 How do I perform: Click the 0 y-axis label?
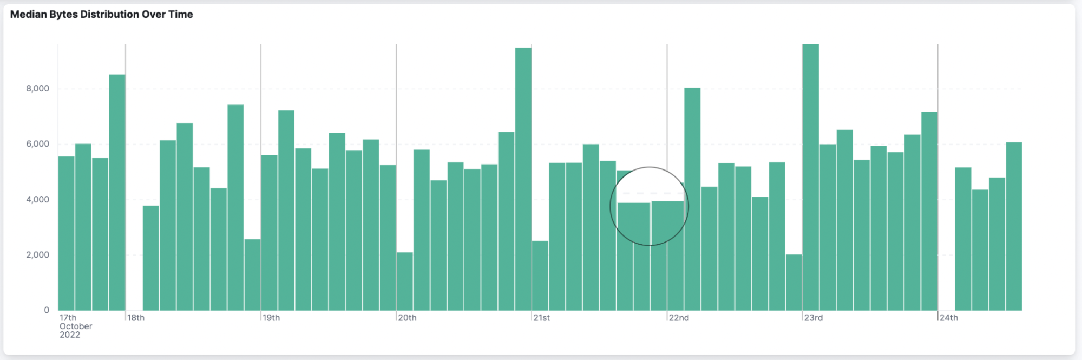[x=47, y=310]
